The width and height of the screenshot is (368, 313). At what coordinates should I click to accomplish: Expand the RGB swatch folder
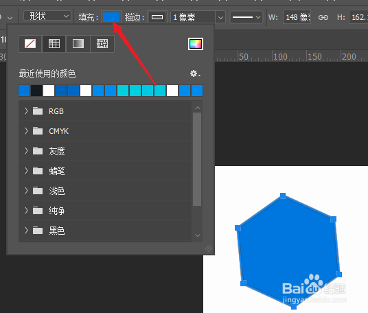click(x=26, y=111)
